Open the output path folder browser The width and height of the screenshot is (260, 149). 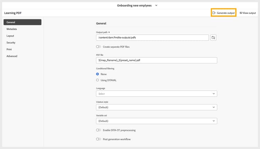(x=213, y=37)
